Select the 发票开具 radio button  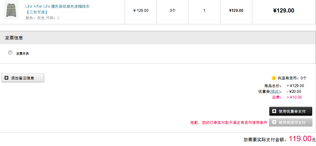tap(10, 53)
